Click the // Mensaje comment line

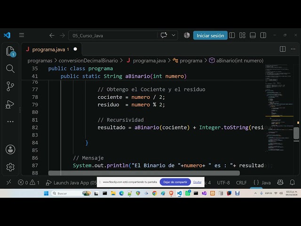pyautogui.click(x=88, y=158)
